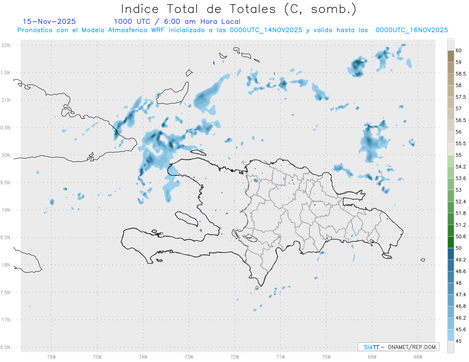This screenshot has height=362, width=469.
Task: Click the legend value '51.8'
Action: [461, 213]
